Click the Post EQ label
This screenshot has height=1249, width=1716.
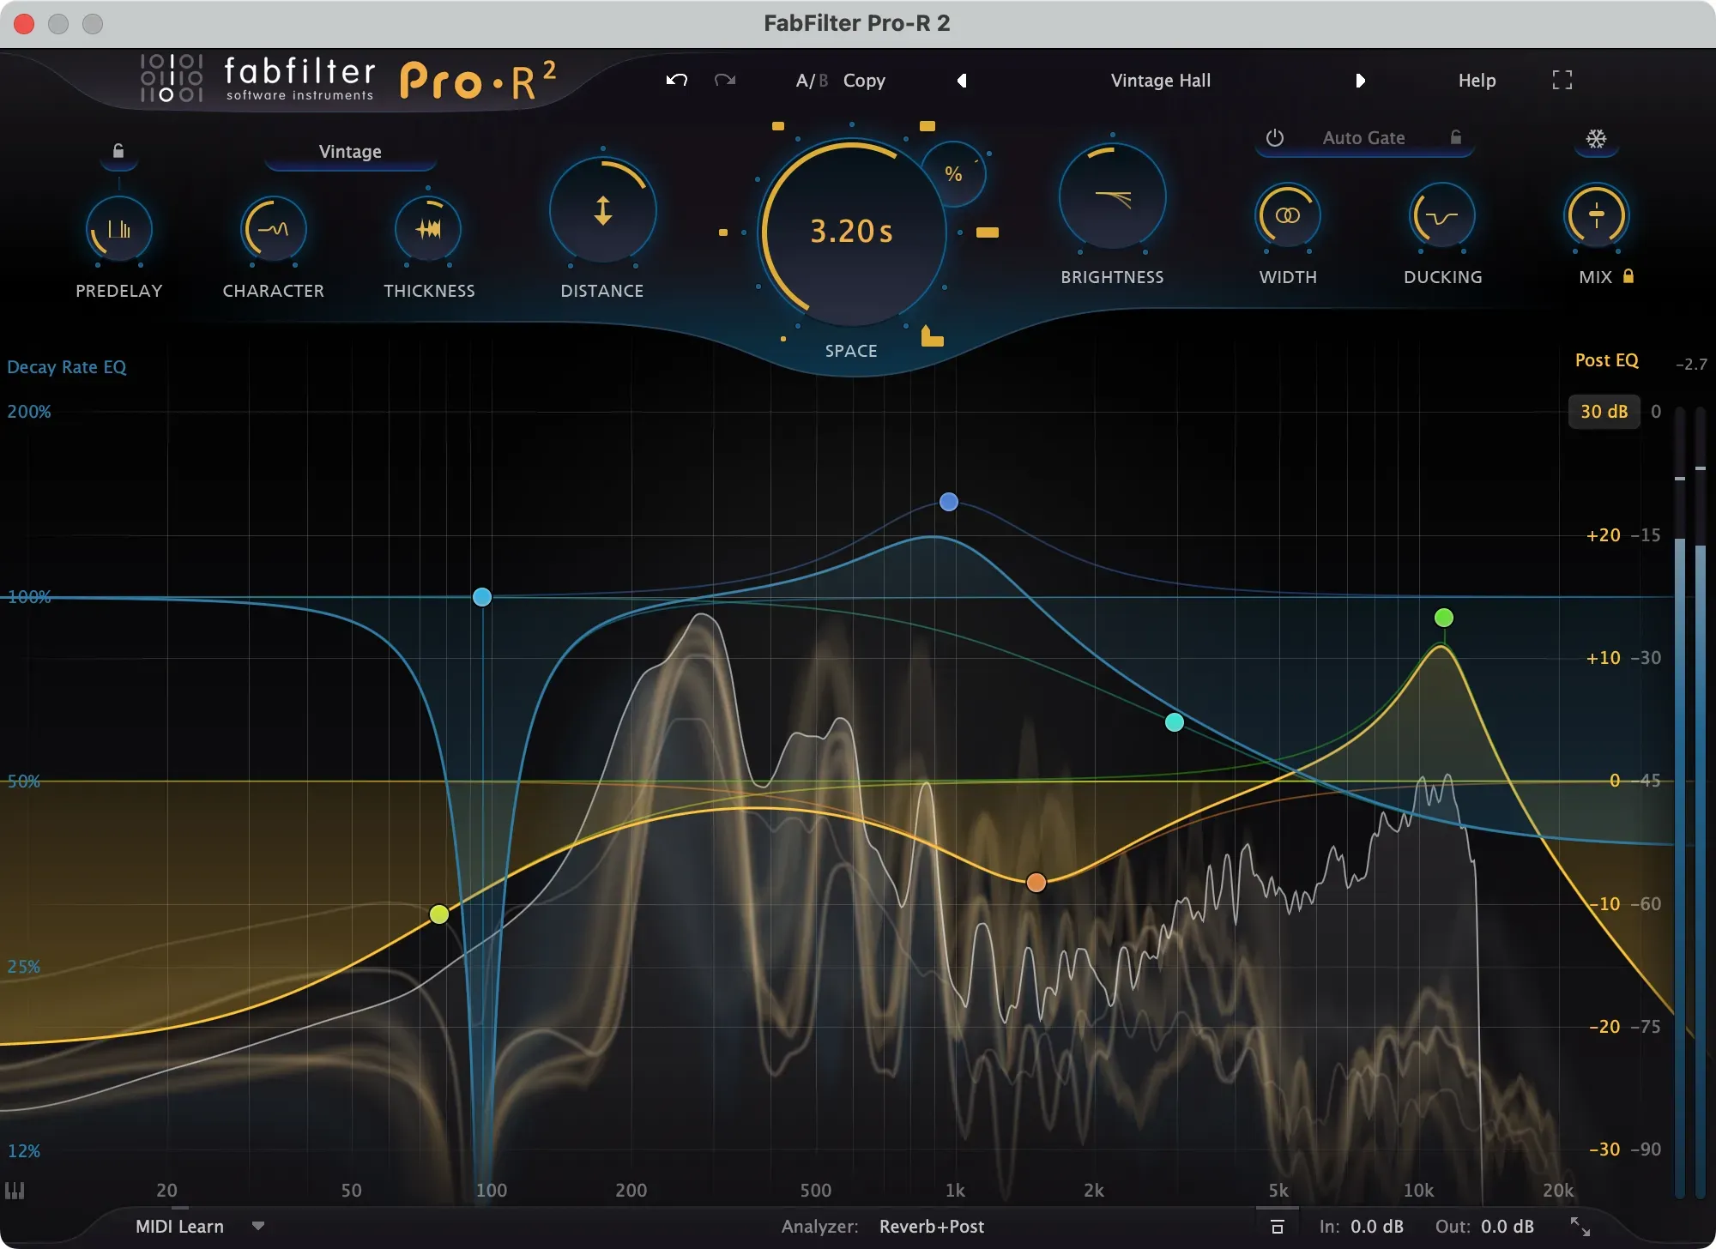1606,360
